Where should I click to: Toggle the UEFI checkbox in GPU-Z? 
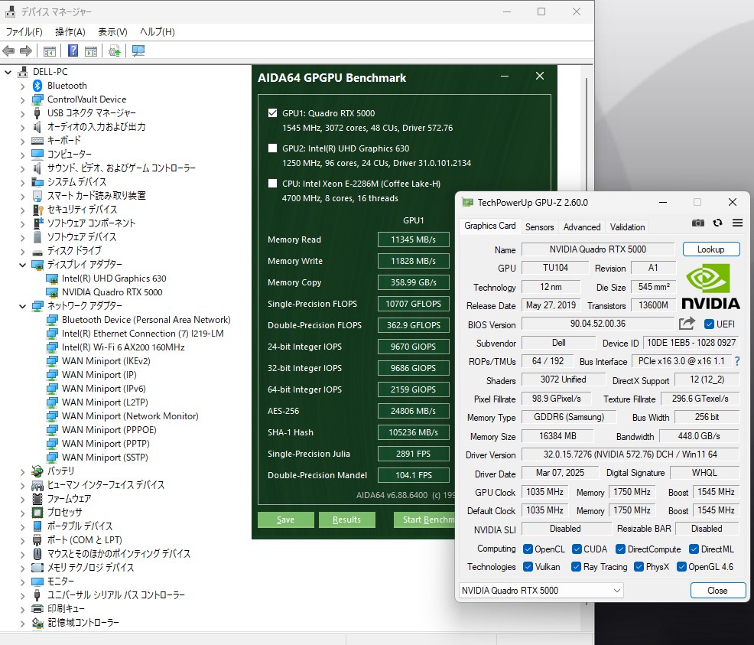pos(709,324)
